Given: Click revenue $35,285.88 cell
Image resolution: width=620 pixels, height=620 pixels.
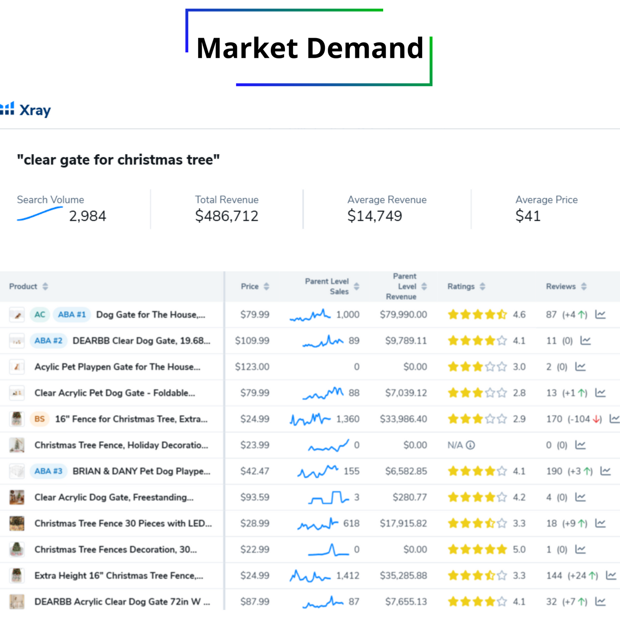Looking at the screenshot, I should [x=403, y=575].
